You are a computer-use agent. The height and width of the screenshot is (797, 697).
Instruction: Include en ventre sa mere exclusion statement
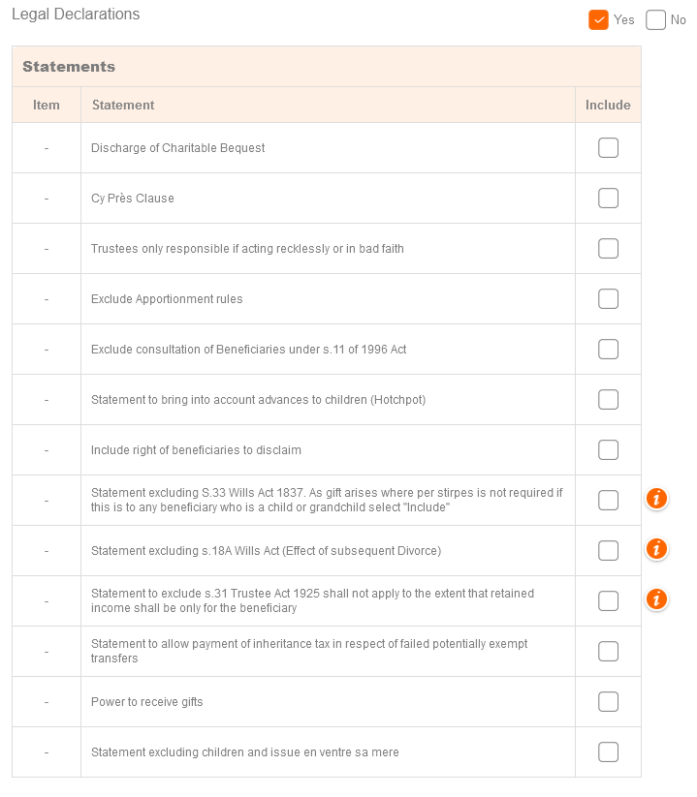point(608,752)
